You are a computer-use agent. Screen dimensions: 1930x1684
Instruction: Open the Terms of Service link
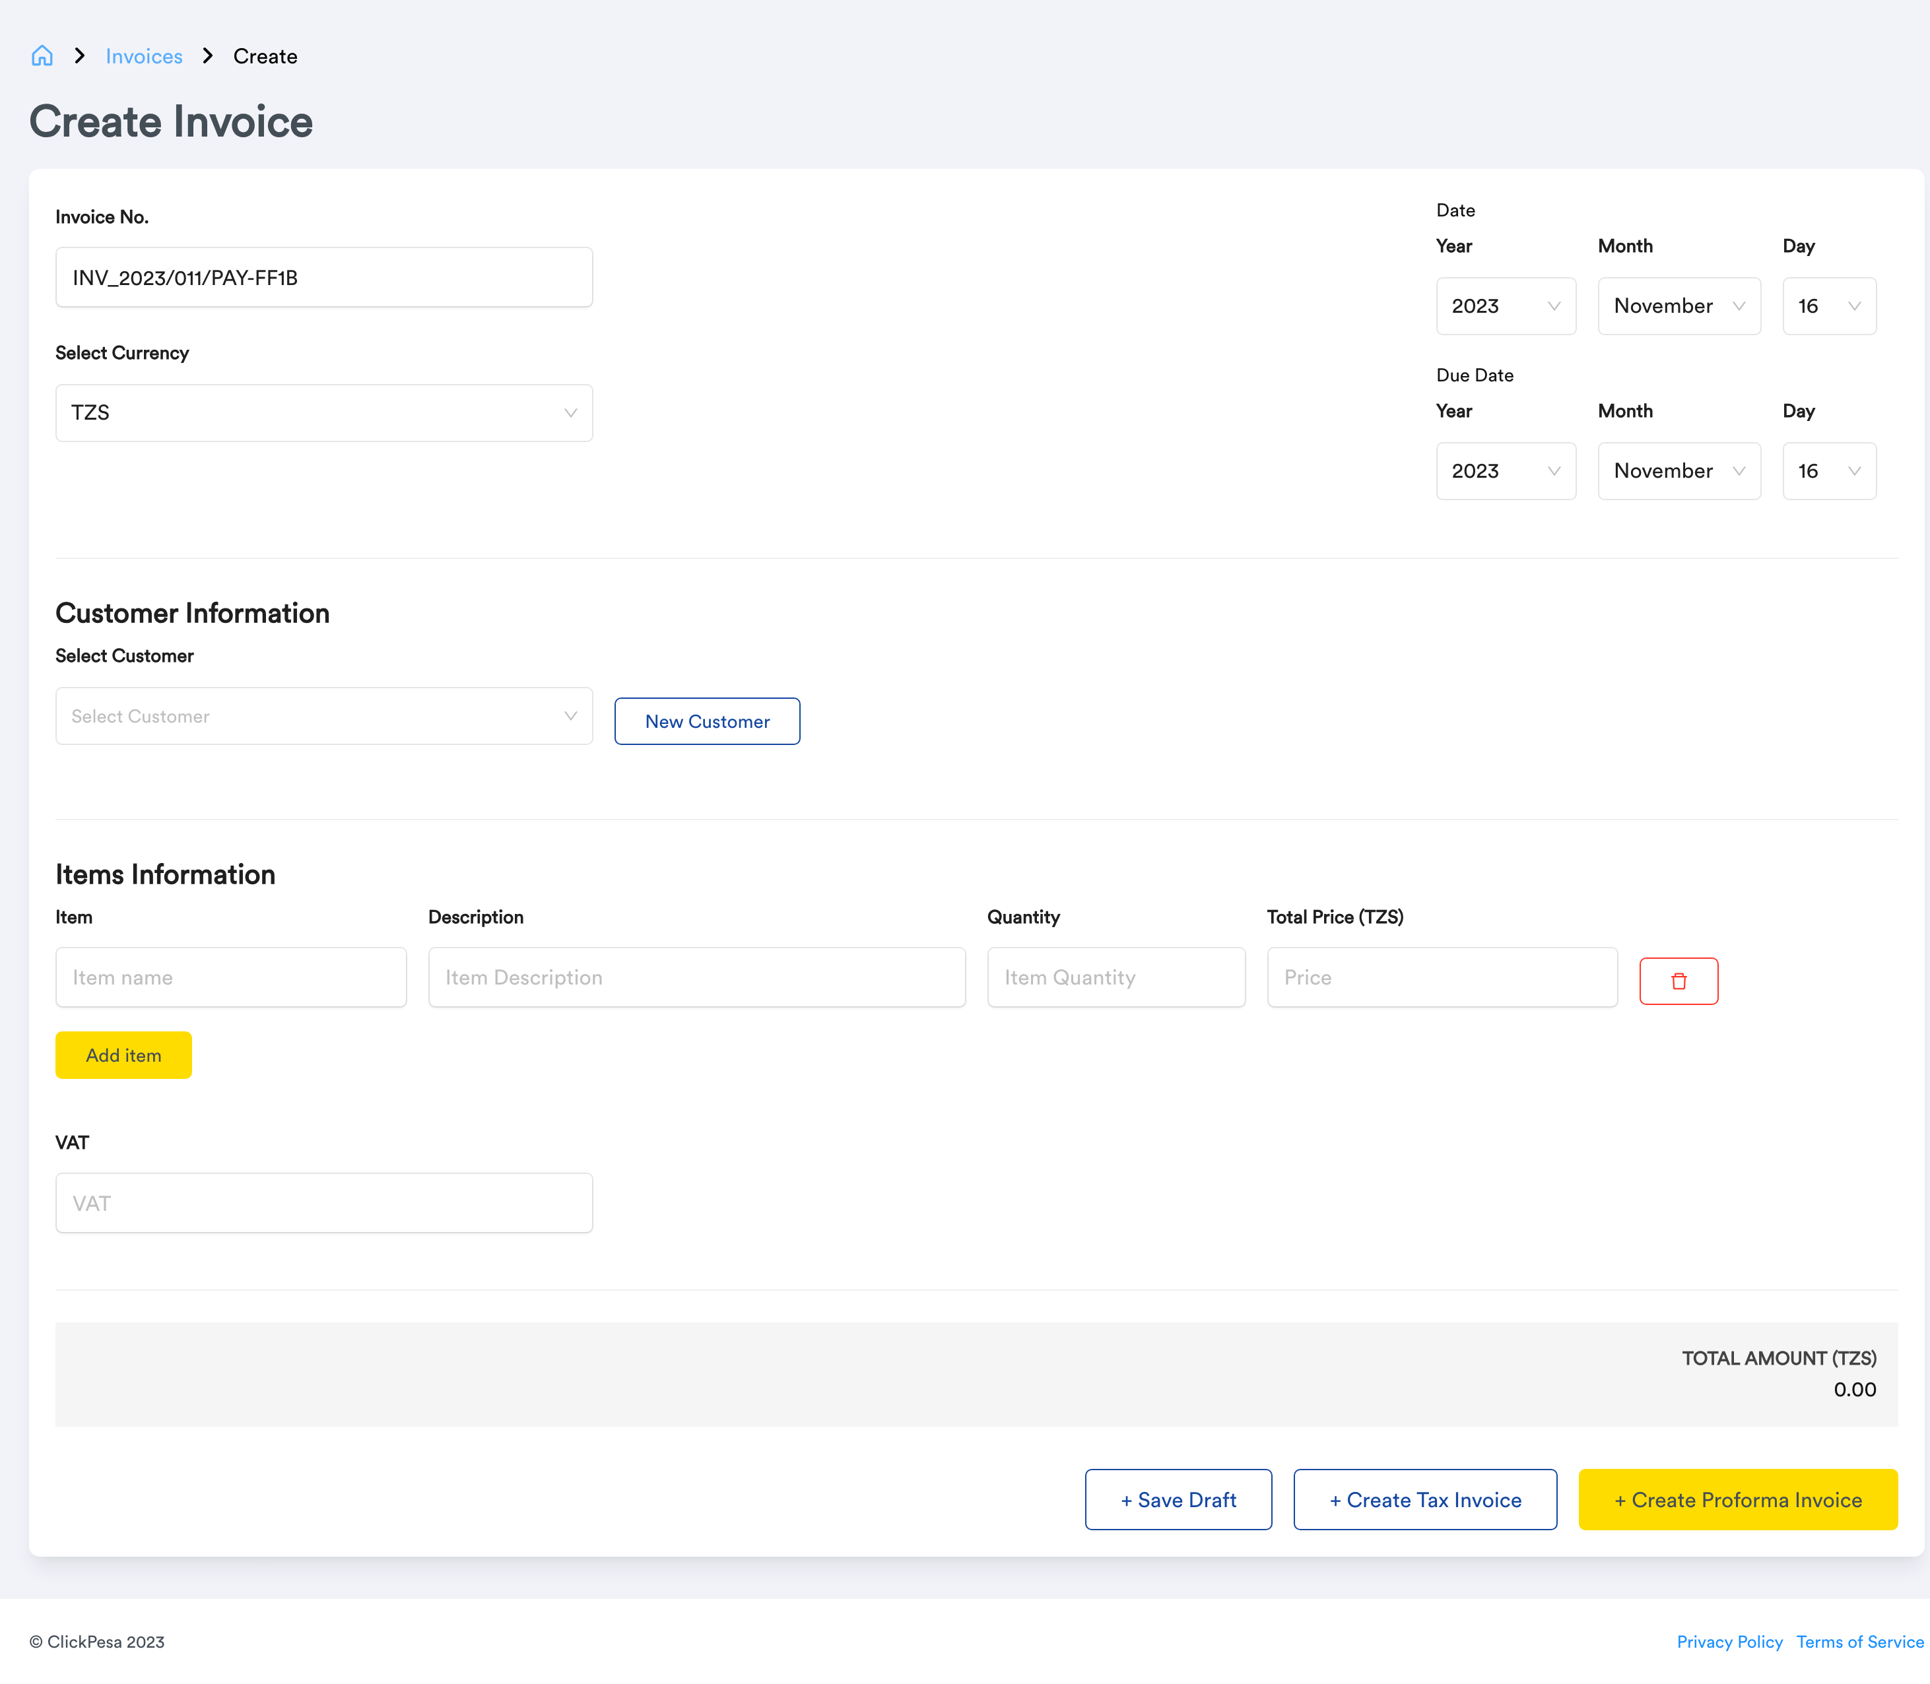pos(1859,1642)
